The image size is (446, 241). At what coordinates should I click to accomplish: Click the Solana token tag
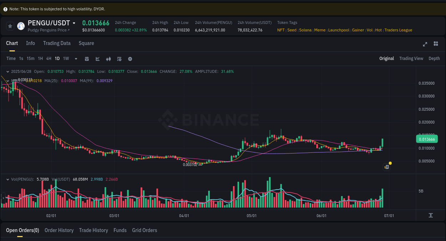point(305,30)
